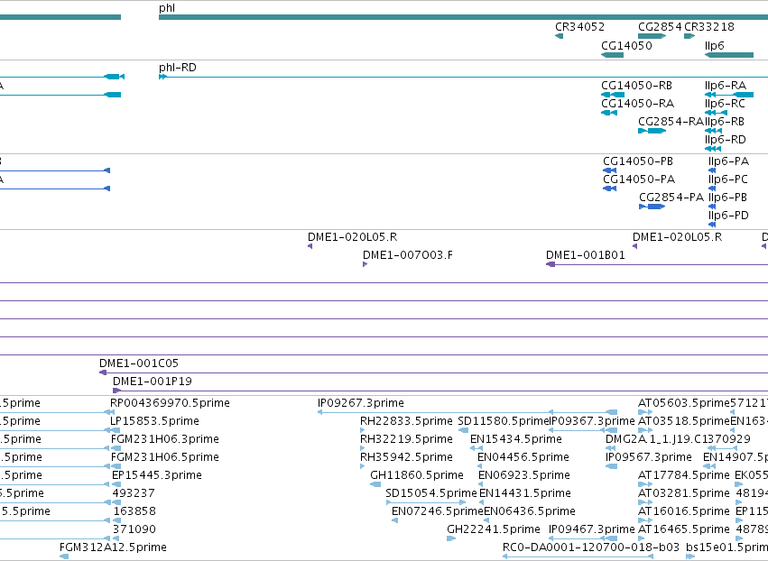This screenshot has height=561, width=768.
Task: Open EST EP15445.3prime
Action: 157,476
